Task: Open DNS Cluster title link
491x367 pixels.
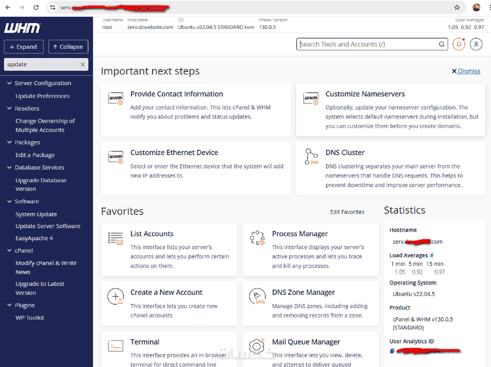Action: [345, 152]
